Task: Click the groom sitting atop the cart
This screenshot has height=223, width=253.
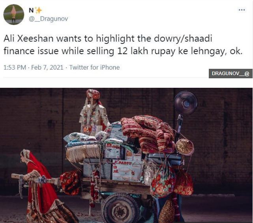Action: click(94, 113)
